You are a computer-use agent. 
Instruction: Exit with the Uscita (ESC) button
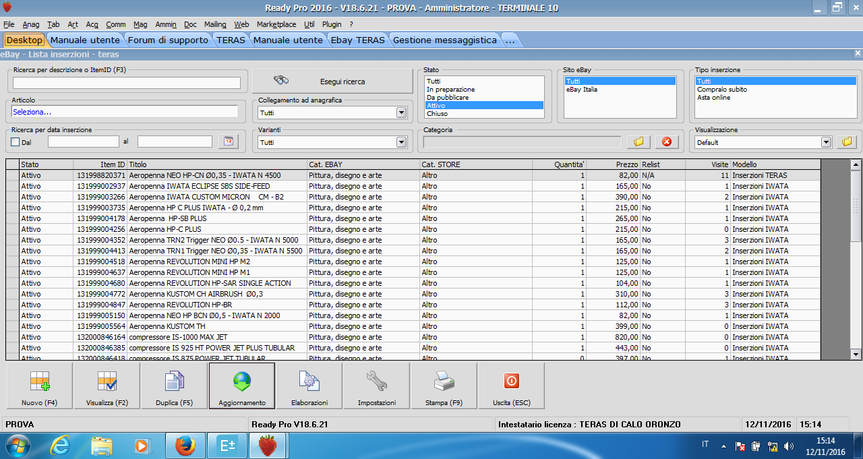512,386
